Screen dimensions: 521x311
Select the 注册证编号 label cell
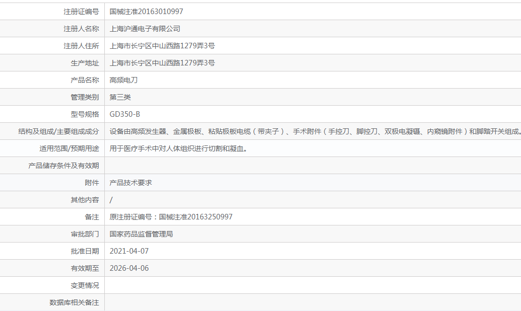click(x=81, y=12)
